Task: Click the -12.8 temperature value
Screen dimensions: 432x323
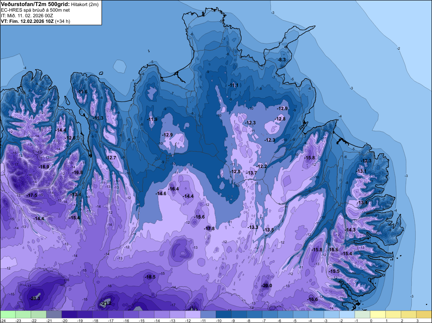Action: coord(280,119)
